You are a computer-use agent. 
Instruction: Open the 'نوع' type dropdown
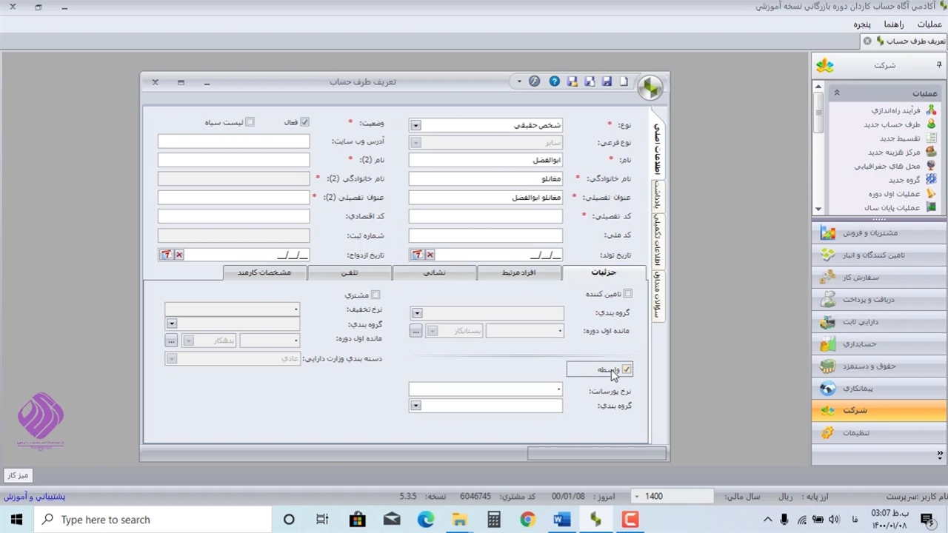tap(415, 126)
